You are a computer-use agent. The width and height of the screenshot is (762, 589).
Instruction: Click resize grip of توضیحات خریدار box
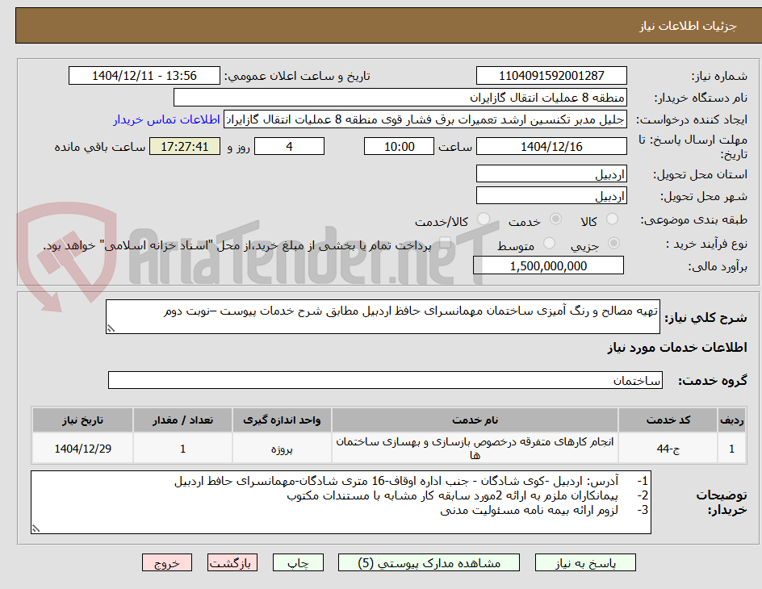[x=36, y=528]
